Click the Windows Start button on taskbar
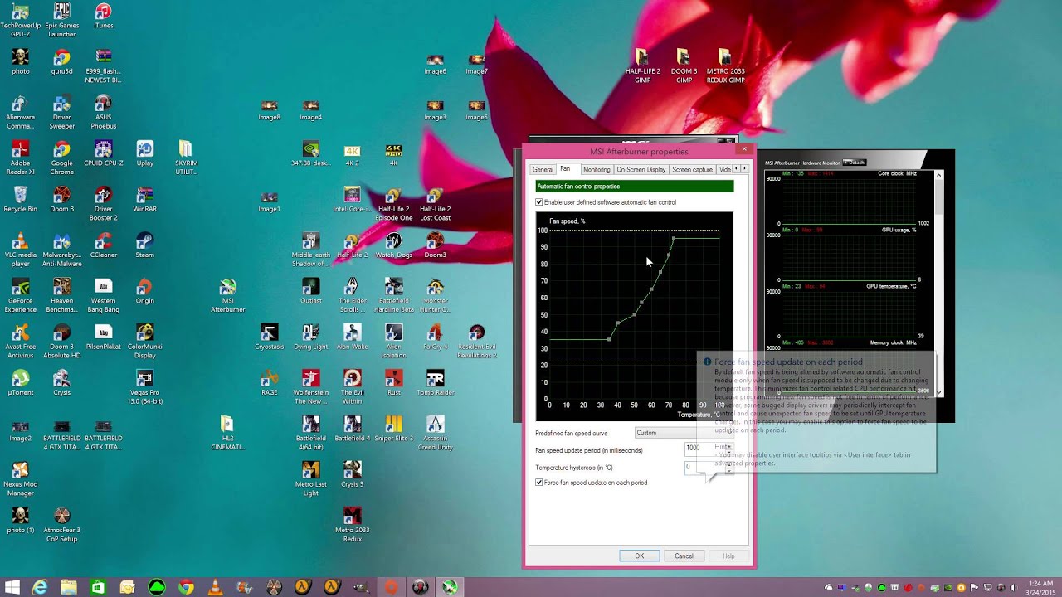This screenshot has height=597, width=1062. tap(12, 587)
